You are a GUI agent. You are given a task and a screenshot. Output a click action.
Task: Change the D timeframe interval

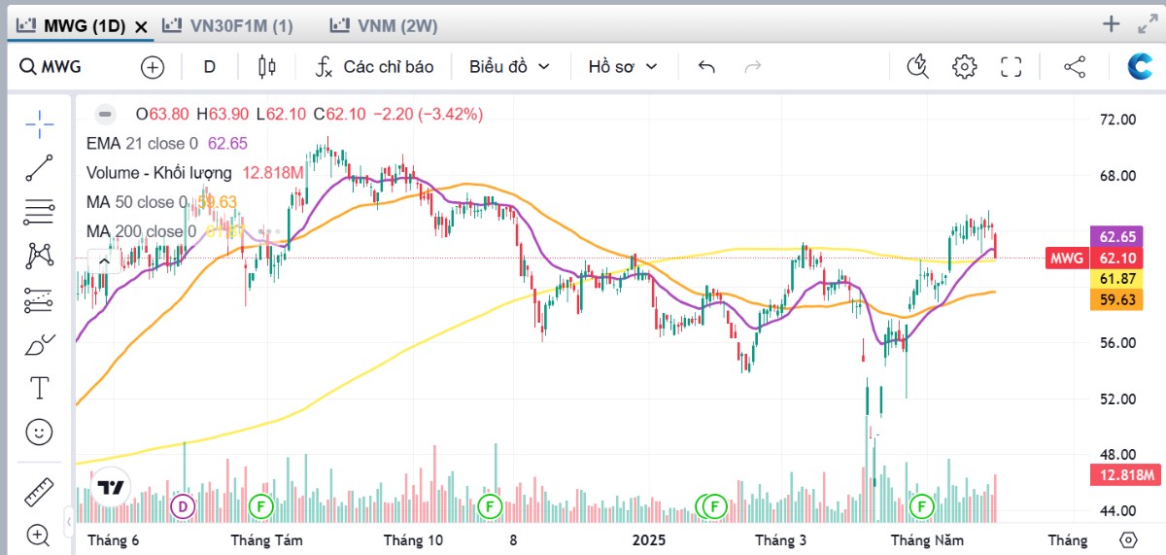point(209,67)
